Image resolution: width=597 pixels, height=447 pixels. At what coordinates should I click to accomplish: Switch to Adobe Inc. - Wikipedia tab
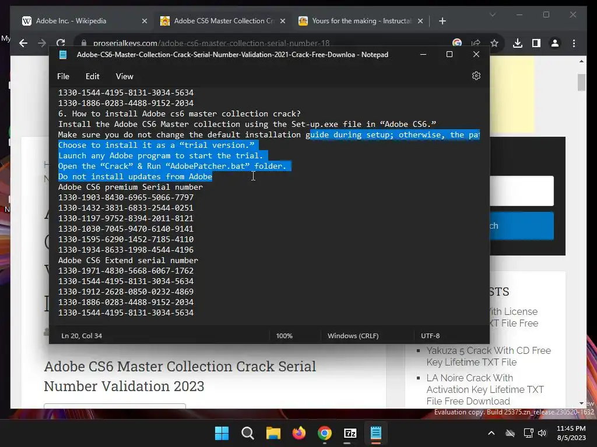click(71, 21)
